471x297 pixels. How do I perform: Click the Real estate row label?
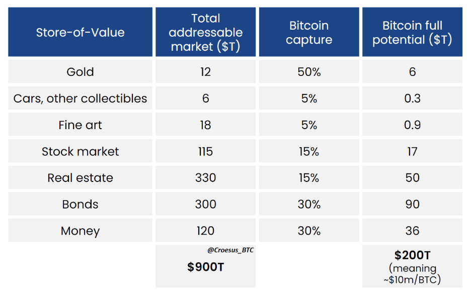click(x=80, y=177)
